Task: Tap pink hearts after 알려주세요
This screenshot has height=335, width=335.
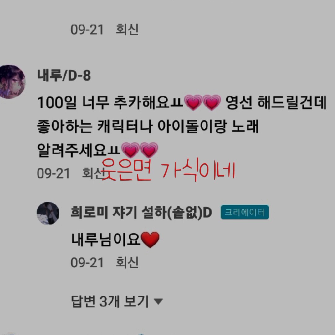Action: (140, 150)
